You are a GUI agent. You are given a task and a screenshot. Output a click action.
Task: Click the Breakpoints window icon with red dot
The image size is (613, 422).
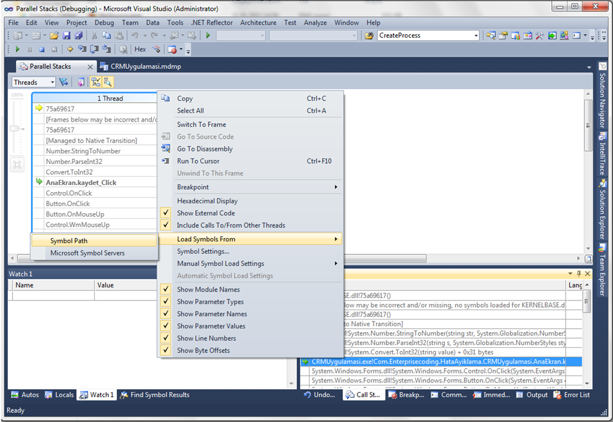(172, 49)
